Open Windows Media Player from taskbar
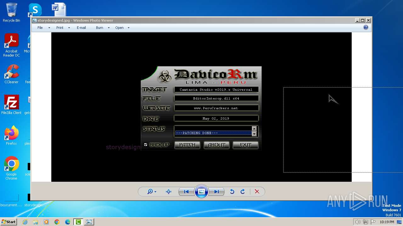403x226 pixels. pyautogui.click(x=46, y=222)
